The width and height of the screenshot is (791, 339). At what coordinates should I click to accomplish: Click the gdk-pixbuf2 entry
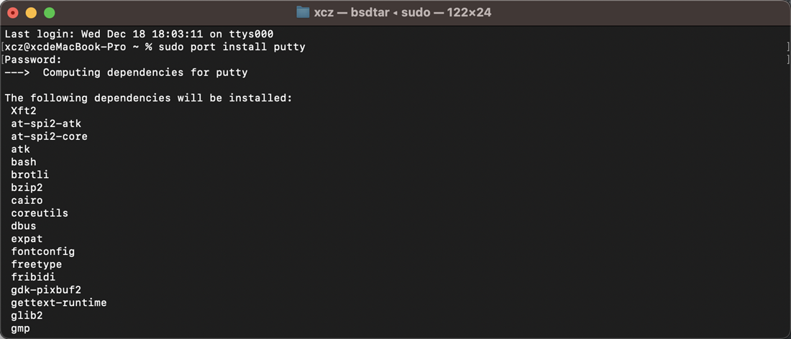[x=46, y=290]
